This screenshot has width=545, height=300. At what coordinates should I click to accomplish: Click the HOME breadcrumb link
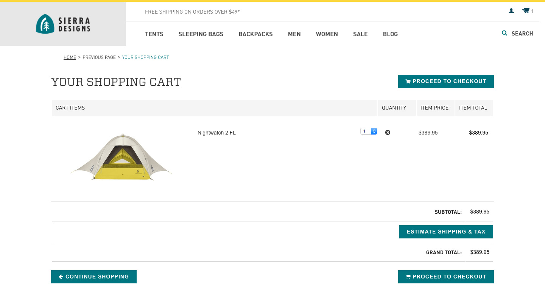pyautogui.click(x=70, y=57)
